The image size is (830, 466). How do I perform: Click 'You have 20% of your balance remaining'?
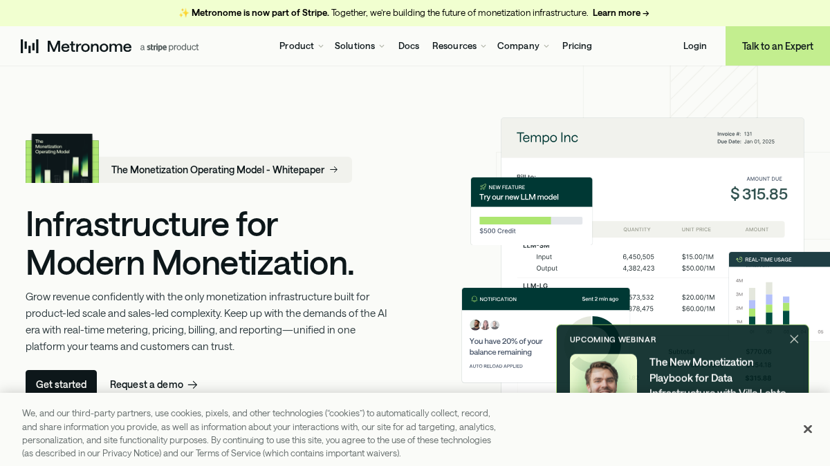coord(506,347)
